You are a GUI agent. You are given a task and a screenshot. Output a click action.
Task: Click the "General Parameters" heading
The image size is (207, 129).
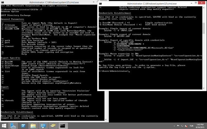[12, 19]
